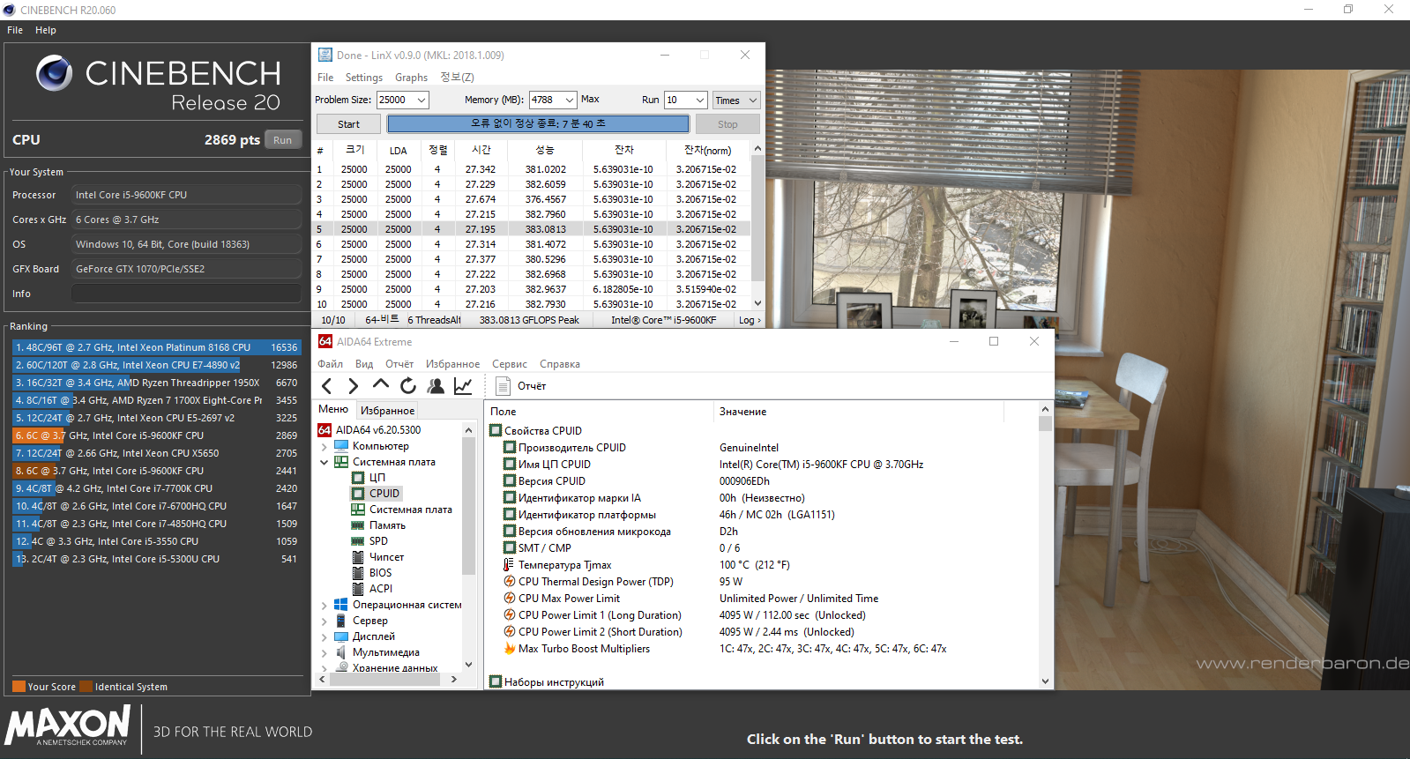
Task: Open the Memory (MB) dropdown in LinX
Action: [569, 100]
